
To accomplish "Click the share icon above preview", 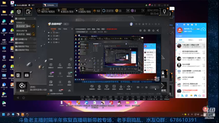I will pyautogui.click(x=158, y=30).
